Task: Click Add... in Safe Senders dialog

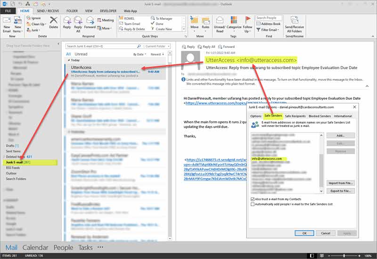Action: point(340,135)
